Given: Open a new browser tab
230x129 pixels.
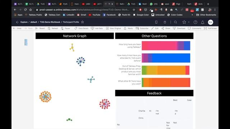Looking at the screenshot, I should (208, 4).
